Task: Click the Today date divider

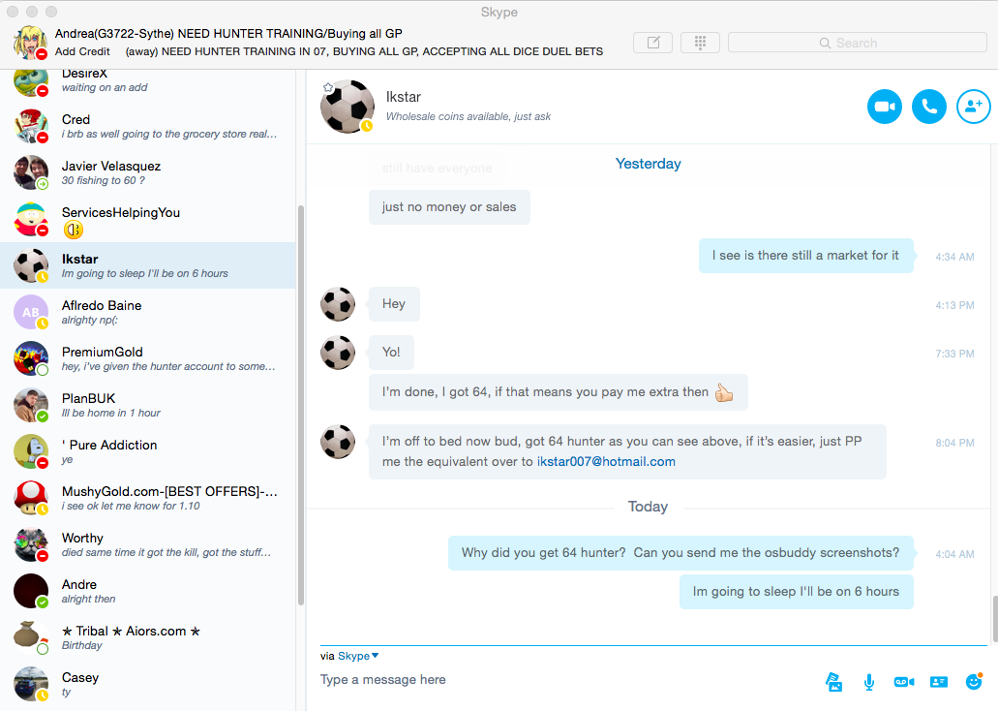Action: pyautogui.click(x=648, y=507)
